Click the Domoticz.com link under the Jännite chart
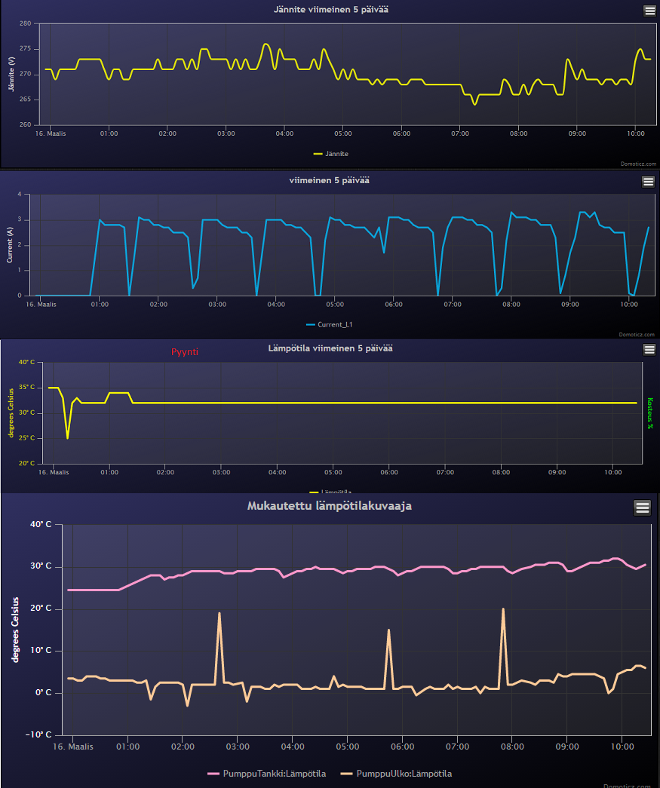660x788 pixels. 638,164
